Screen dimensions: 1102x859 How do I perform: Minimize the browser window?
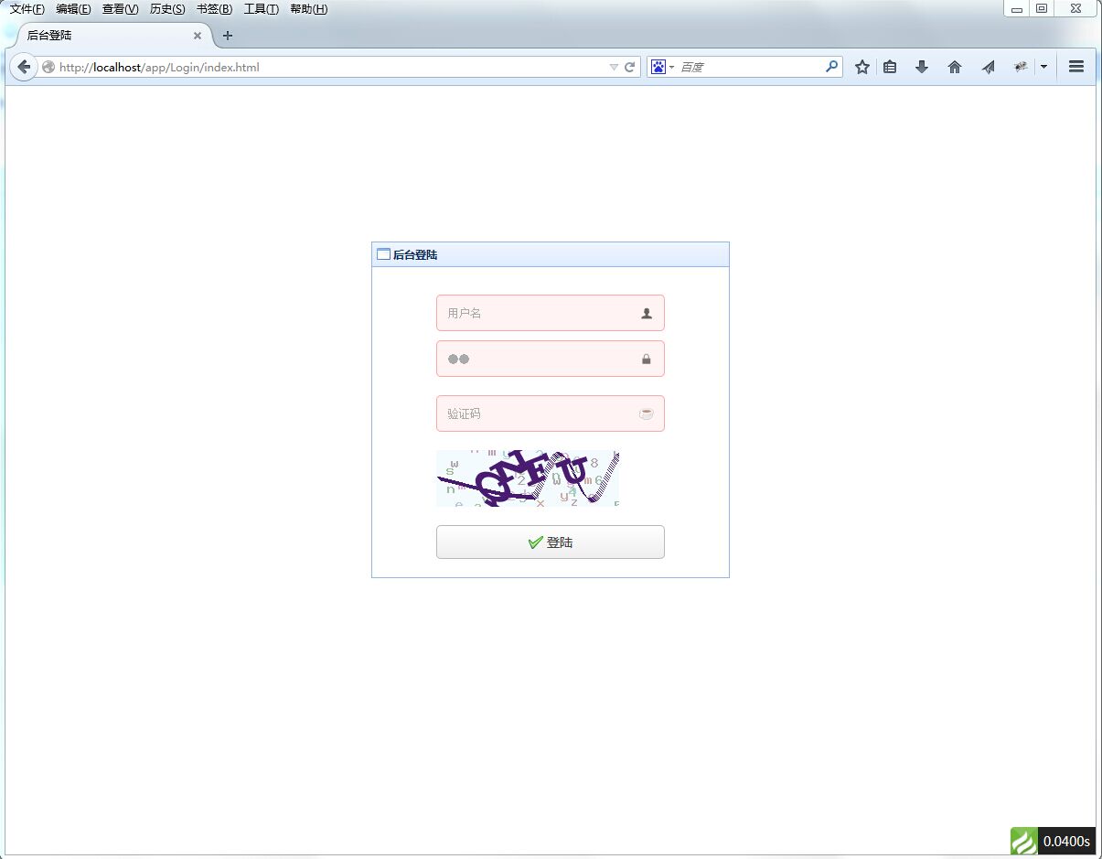[x=1017, y=8]
